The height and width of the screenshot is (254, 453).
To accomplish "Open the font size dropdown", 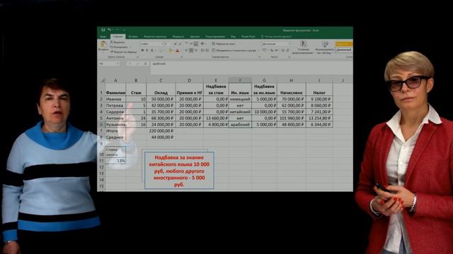I will click(171, 44).
